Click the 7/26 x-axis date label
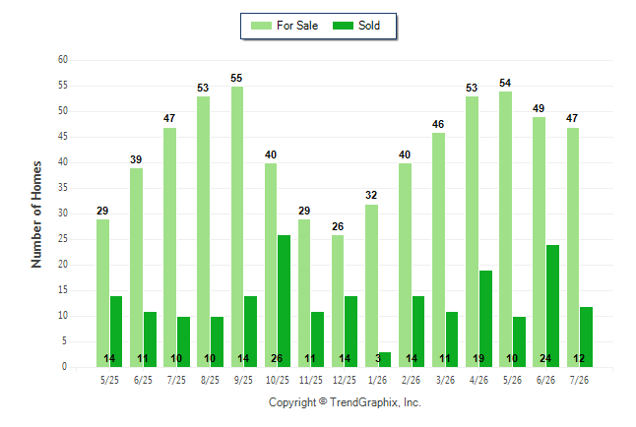This screenshot has width=636, height=427. (579, 380)
